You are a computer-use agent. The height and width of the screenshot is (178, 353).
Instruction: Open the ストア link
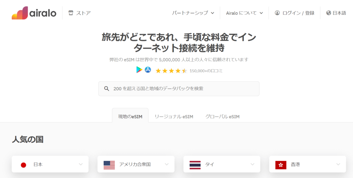83,13
